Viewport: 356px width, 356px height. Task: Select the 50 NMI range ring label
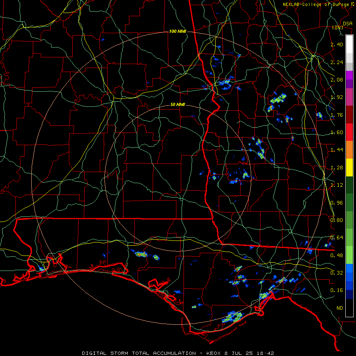178,105
